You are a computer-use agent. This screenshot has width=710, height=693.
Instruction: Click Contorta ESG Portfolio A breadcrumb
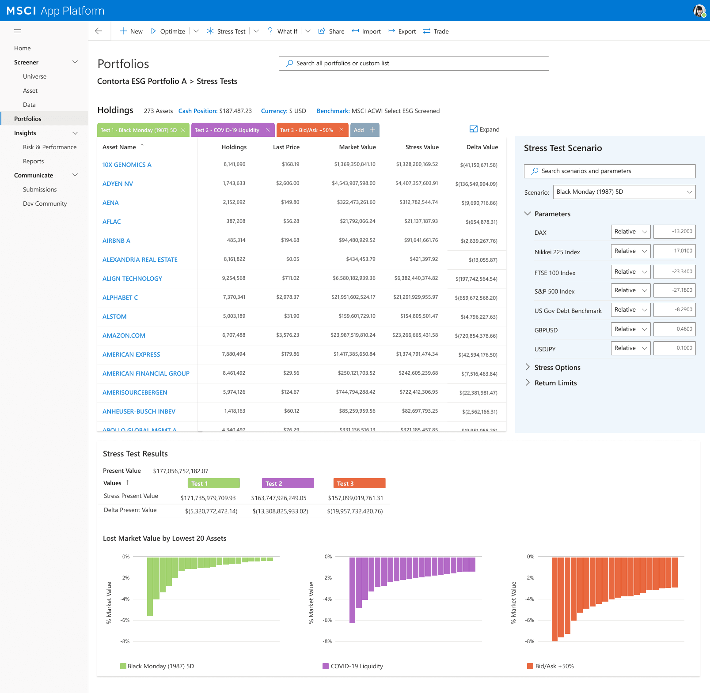pyautogui.click(x=142, y=81)
